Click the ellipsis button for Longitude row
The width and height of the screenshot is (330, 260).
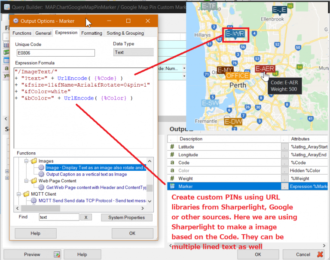(284, 155)
